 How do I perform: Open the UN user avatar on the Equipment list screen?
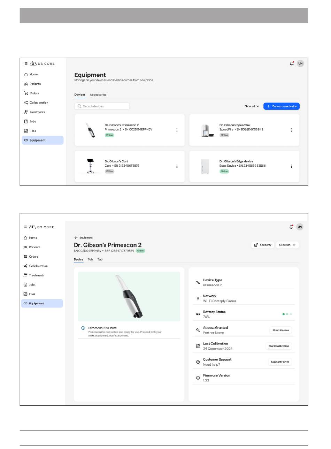[x=300, y=63]
